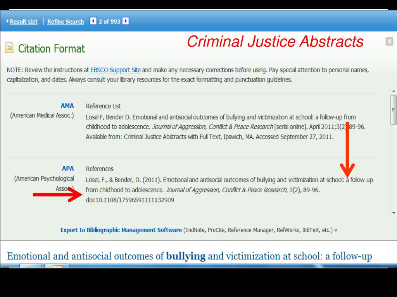Click the AMA 'Reference List' heading
Image resolution: width=397 pixels, height=297 pixels.
point(103,106)
